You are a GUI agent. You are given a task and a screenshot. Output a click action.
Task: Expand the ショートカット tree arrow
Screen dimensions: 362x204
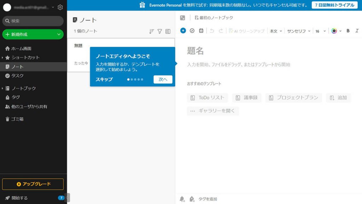point(2,57)
